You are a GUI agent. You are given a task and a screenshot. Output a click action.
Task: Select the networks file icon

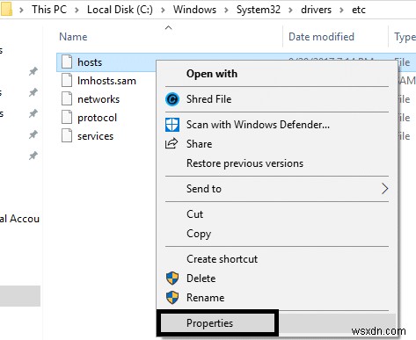pyautogui.click(x=67, y=99)
